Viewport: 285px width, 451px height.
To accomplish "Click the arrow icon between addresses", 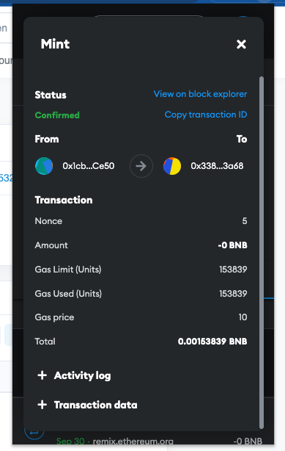I will (141, 166).
